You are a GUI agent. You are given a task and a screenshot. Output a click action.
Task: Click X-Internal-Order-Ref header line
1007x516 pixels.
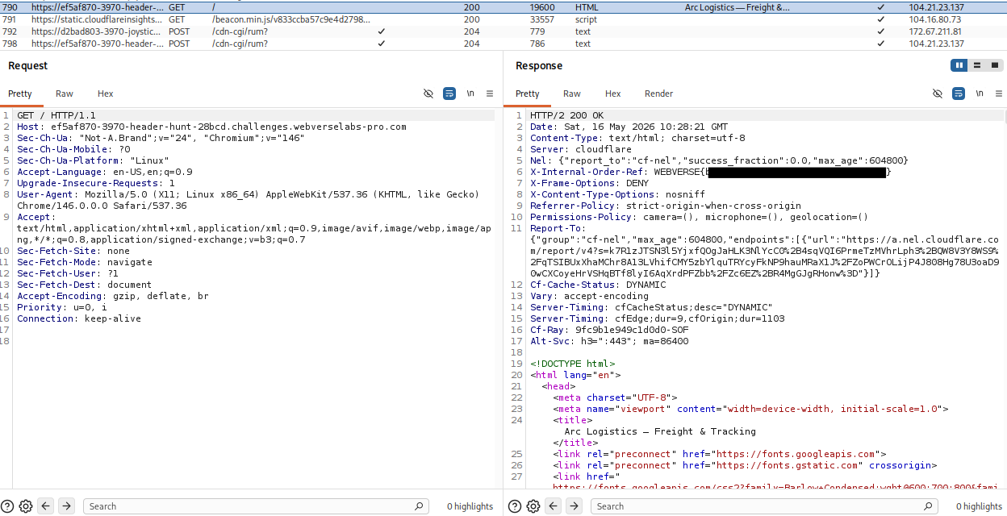pos(711,172)
